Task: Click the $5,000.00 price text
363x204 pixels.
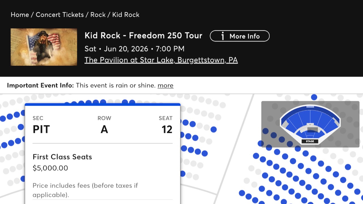Action: point(50,168)
